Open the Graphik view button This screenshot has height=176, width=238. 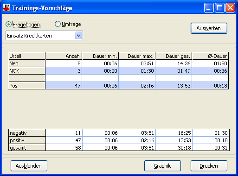162,166
